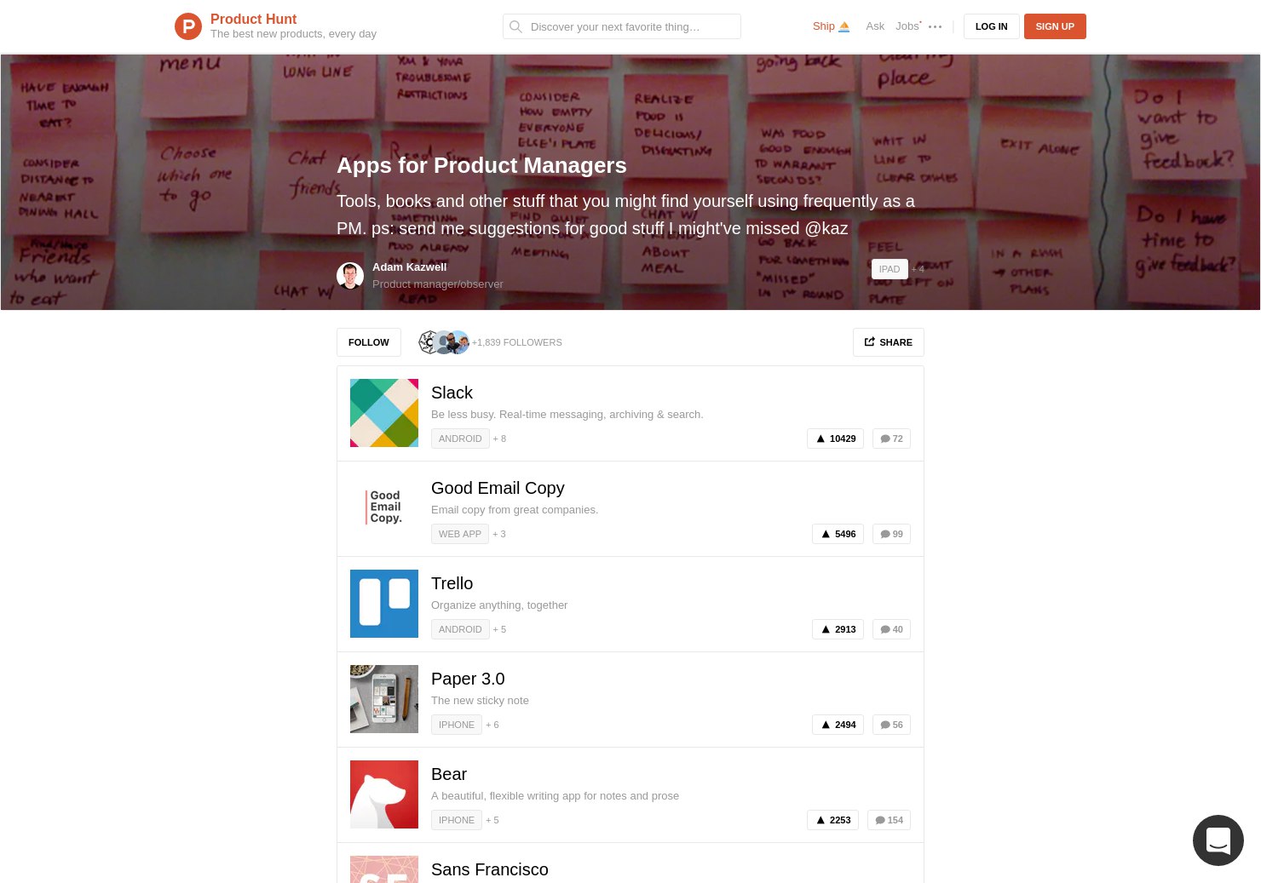Upvote Trello with the 2913 button
Screen dimensions: 1261x883
coord(838,629)
